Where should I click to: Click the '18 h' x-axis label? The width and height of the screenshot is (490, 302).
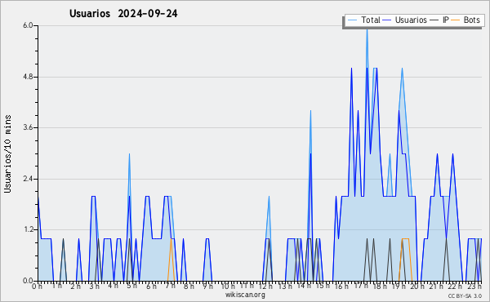coord(380,286)
